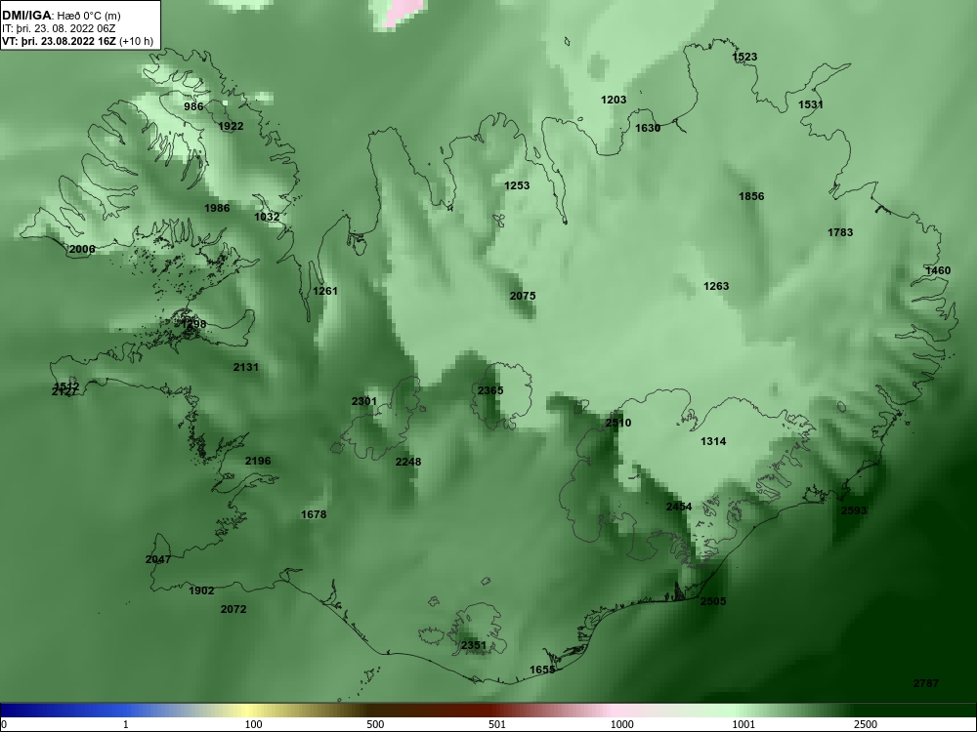Select the 1531 value in the northeast
Image resolution: width=977 pixels, height=732 pixels.
click(x=811, y=104)
